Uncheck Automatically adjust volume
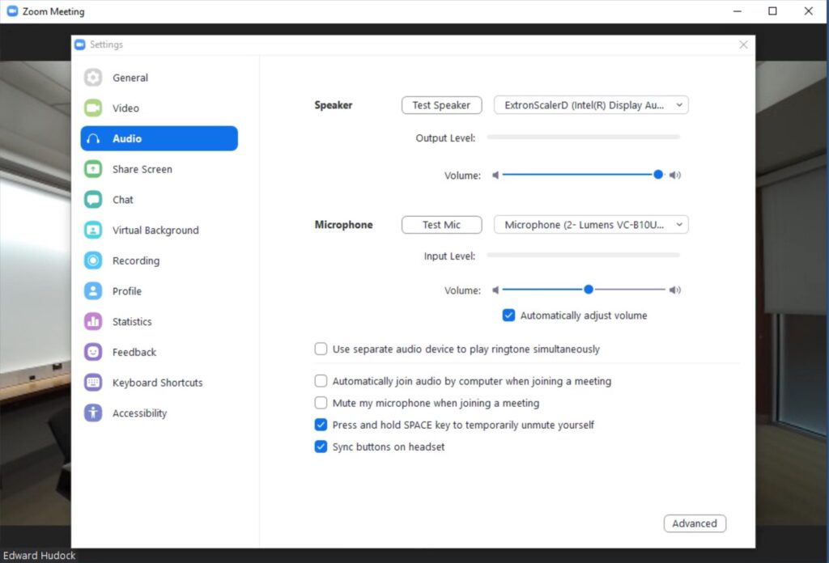The height and width of the screenshot is (563, 829). point(508,315)
